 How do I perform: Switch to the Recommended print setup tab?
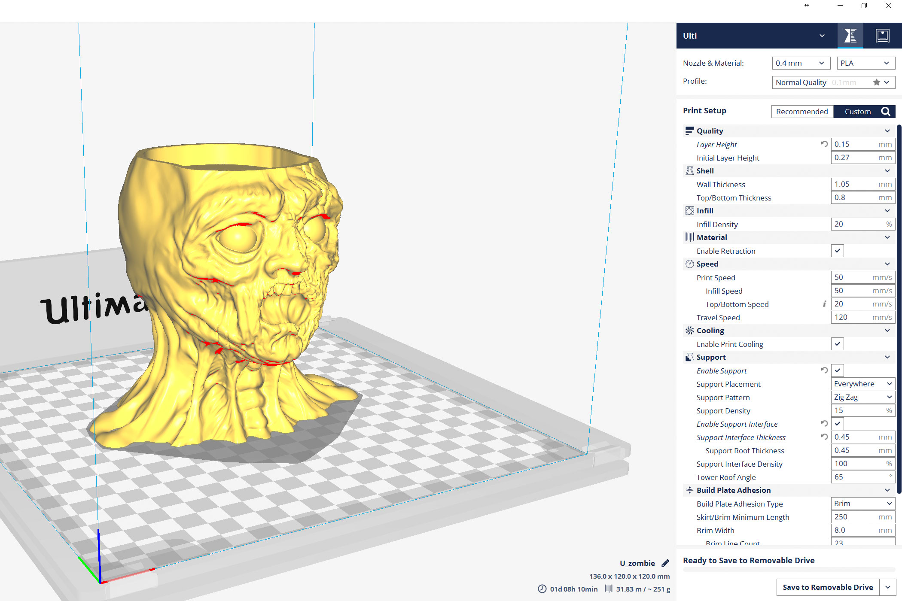pyautogui.click(x=802, y=111)
